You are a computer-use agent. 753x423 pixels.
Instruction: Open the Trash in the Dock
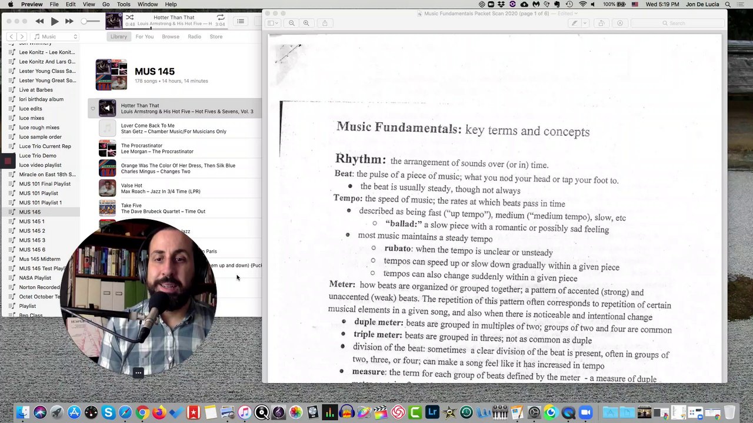(x=729, y=412)
